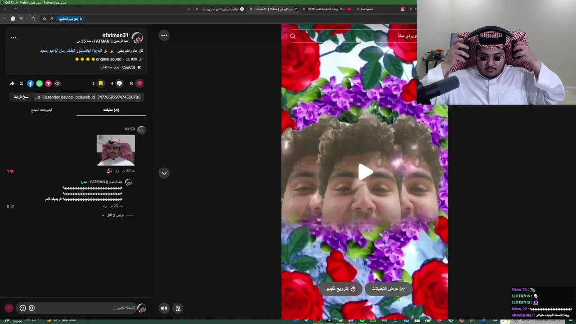Image resolution: width=576 pixels, height=324 pixels.
Task: Open a new browser tab
Action: (189, 9)
